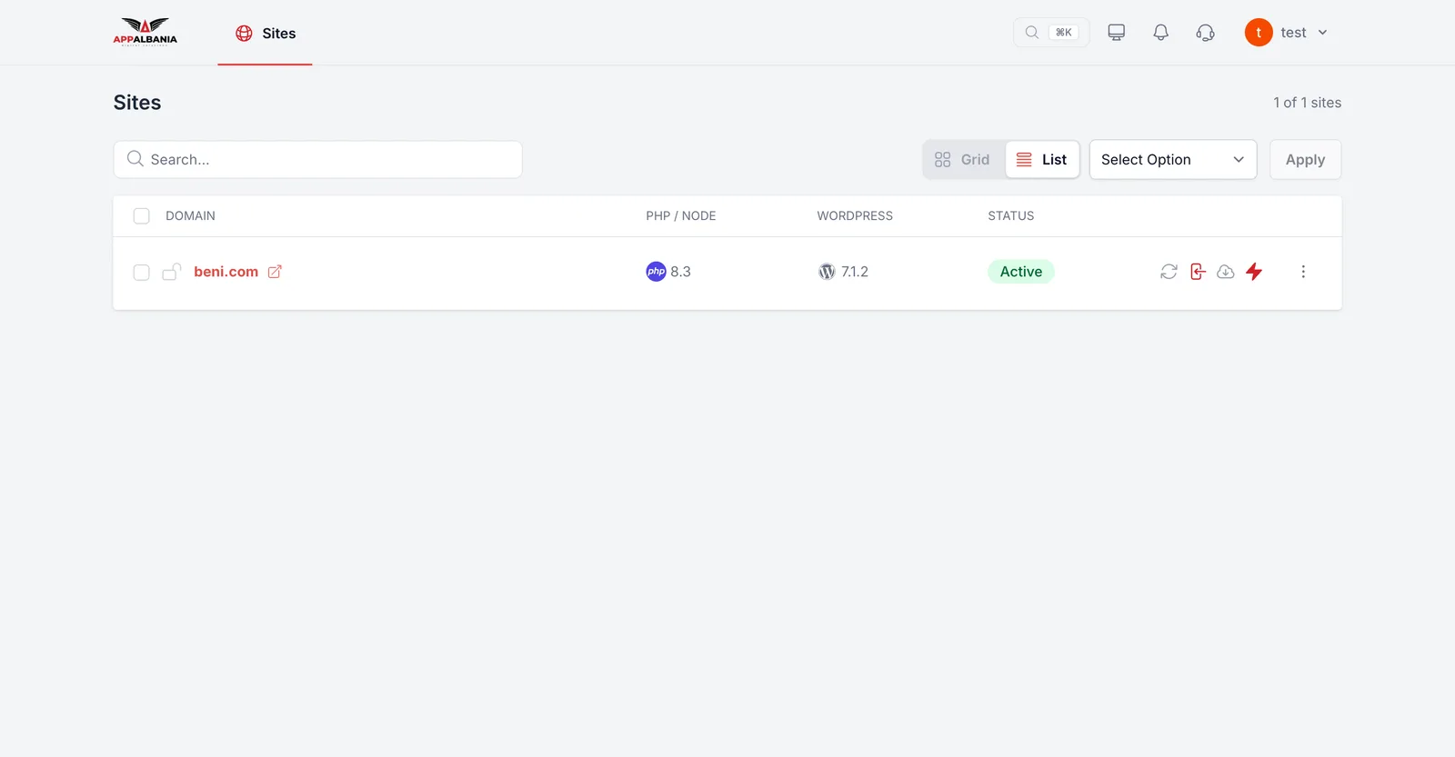Click the DOMAIN column header
1455x757 pixels.
point(190,216)
